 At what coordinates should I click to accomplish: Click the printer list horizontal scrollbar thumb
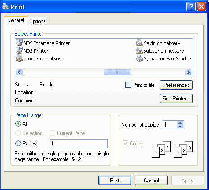[x=118, y=72]
